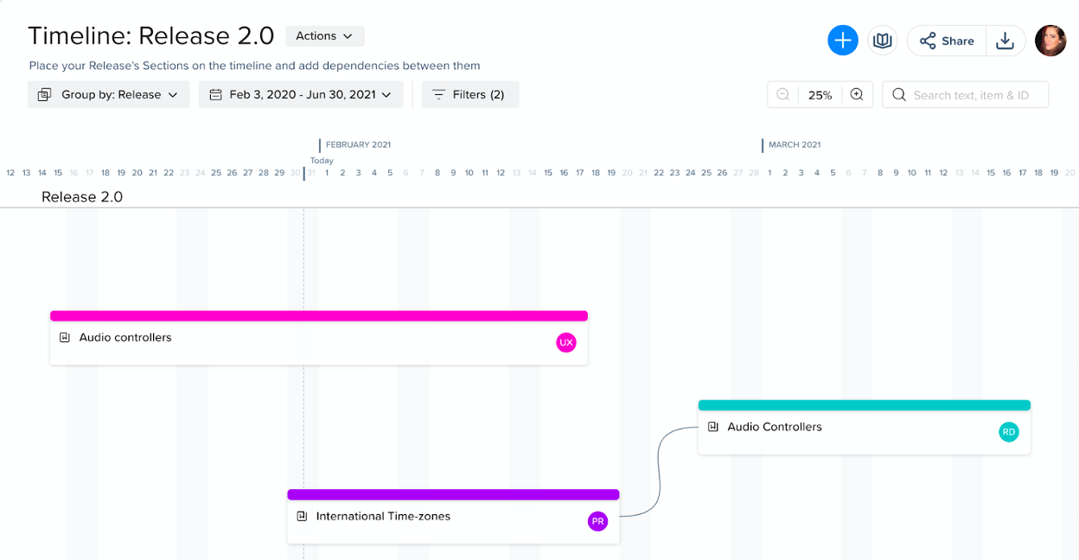Click the PR badge on International Time-zones
Image resolution: width=1079 pixels, height=560 pixels.
597,521
